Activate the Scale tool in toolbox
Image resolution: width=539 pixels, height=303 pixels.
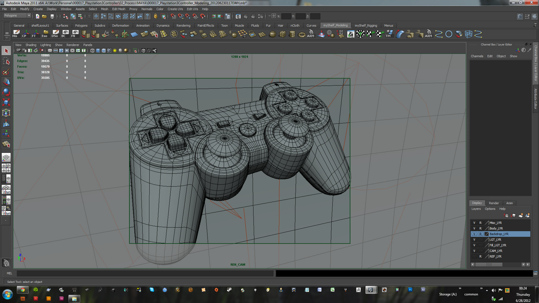click(x=6, y=102)
